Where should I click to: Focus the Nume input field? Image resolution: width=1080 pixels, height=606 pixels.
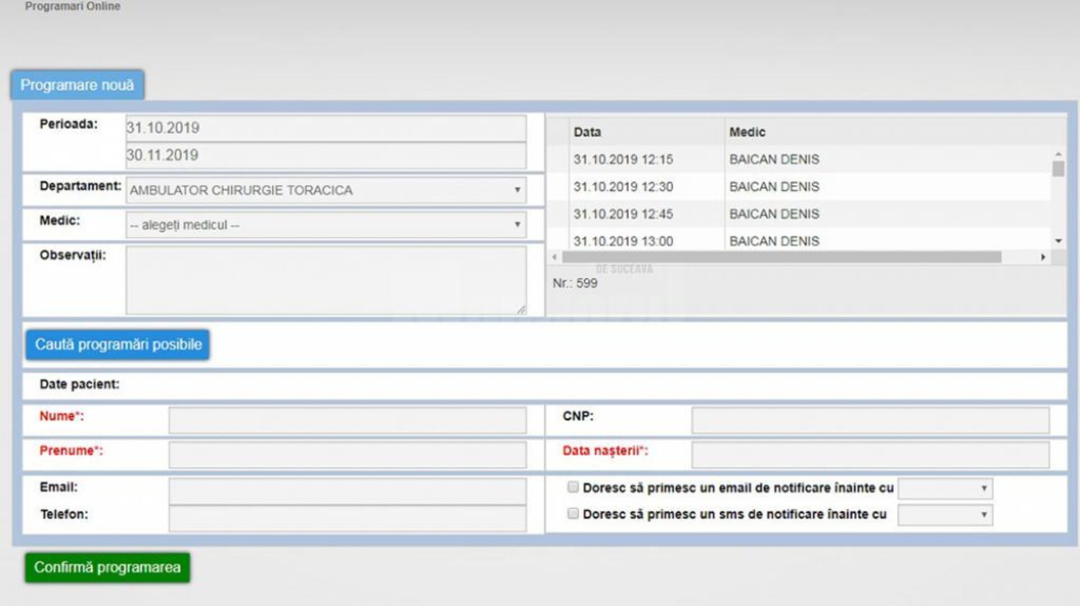pyautogui.click(x=348, y=420)
